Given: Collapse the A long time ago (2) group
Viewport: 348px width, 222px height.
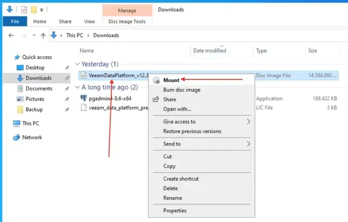Looking at the screenshot, I should (x=77, y=87).
